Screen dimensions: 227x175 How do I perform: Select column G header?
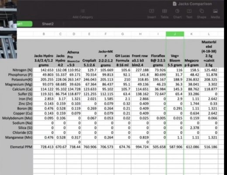click(122, 34)
